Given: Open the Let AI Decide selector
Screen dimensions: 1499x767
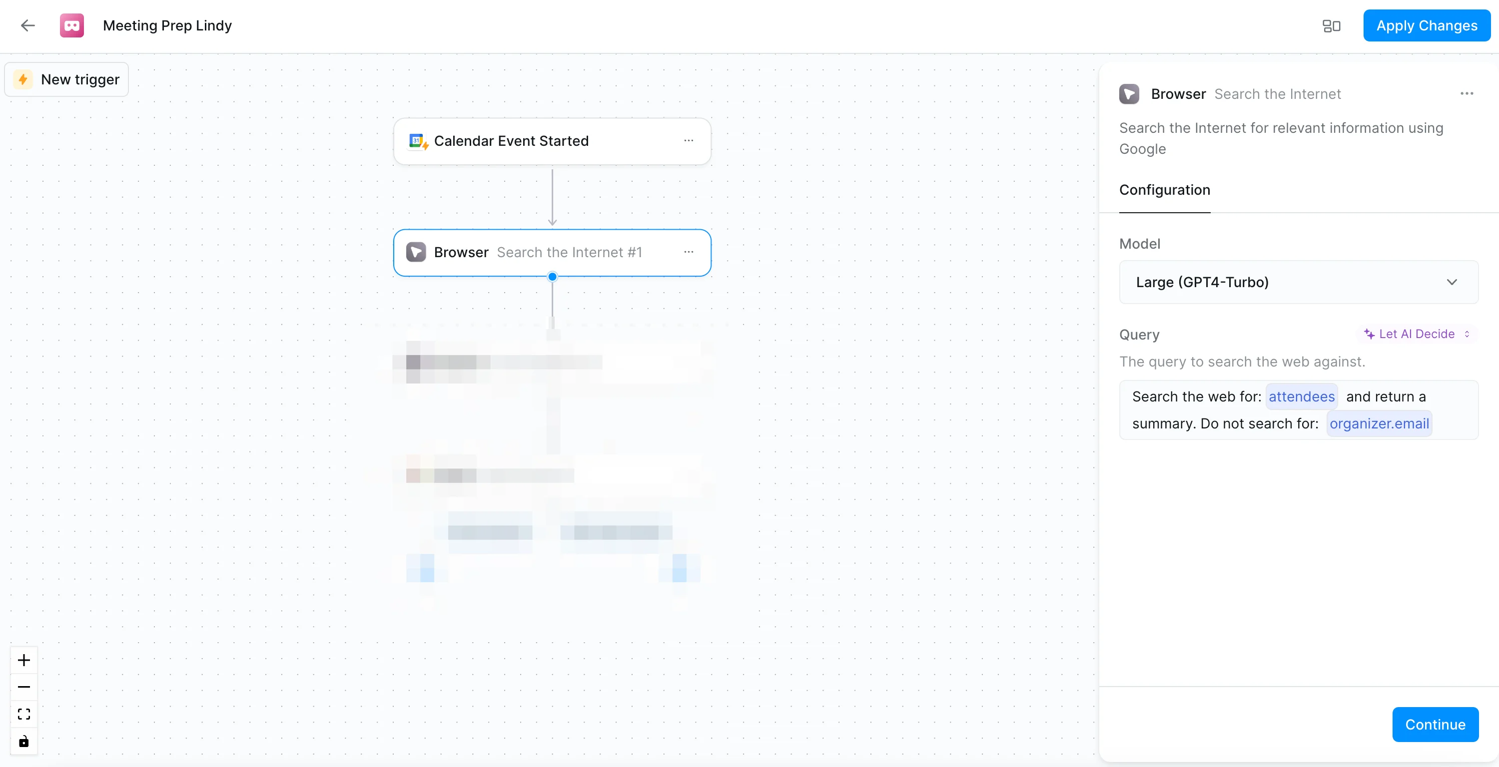Looking at the screenshot, I should point(1417,334).
